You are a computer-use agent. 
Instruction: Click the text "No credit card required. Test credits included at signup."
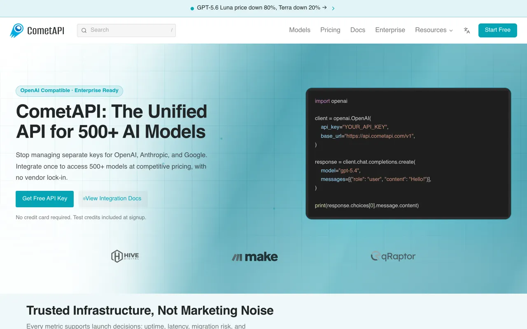[81, 217]
